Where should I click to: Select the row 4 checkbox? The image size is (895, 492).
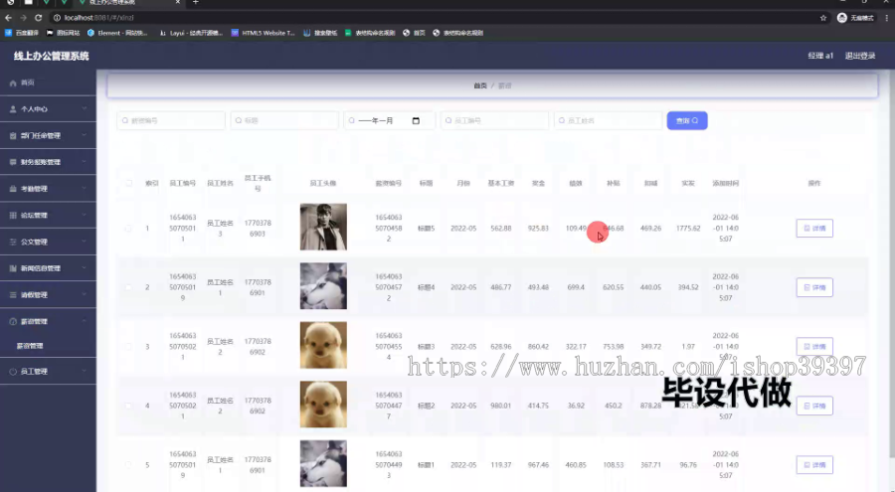[x=128, y=406]
